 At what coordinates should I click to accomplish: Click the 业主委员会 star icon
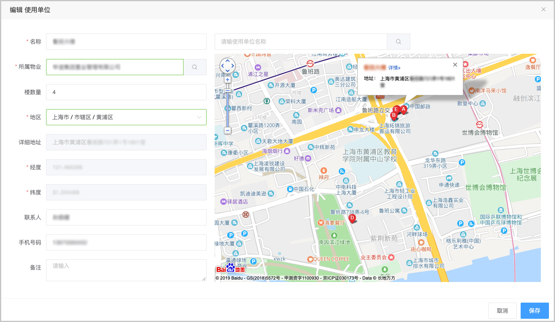390,257
